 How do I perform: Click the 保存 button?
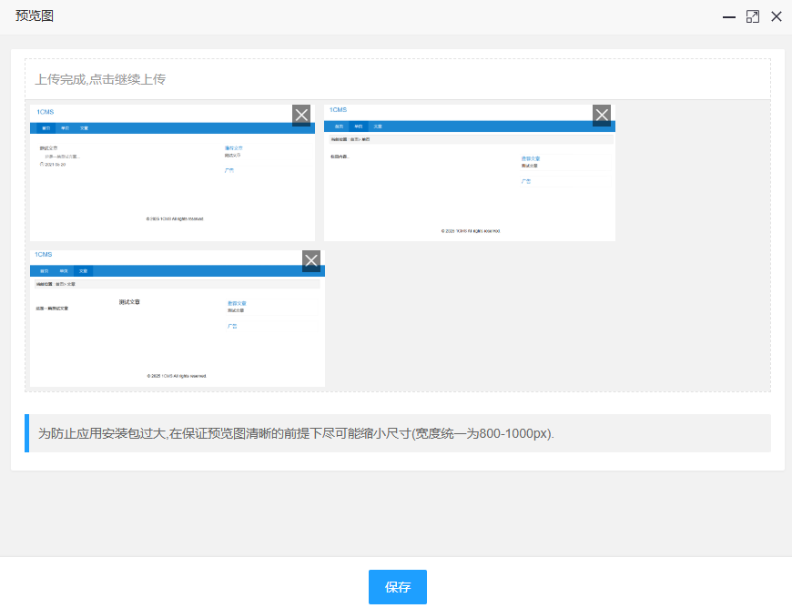(397, 587)
